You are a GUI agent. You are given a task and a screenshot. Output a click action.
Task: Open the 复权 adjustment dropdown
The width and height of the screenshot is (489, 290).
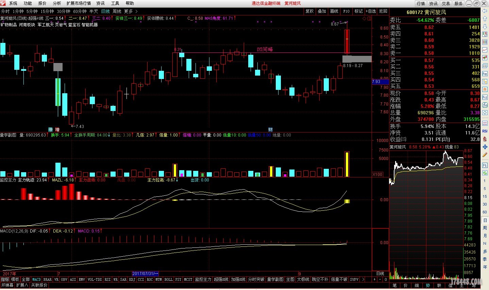(x=309, y=11)
